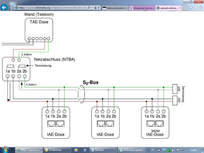Refresh the page with reload icon
The image size is (204, 153).
click(x=99, y=8)
